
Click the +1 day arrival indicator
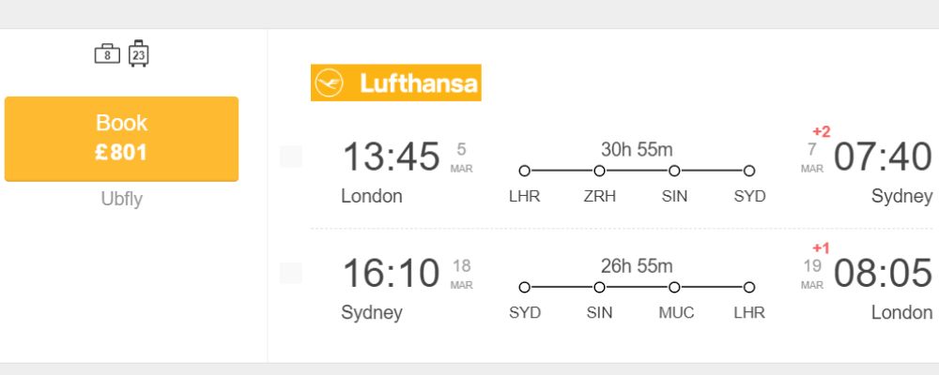pyautogui.click(x=822, y=248)
